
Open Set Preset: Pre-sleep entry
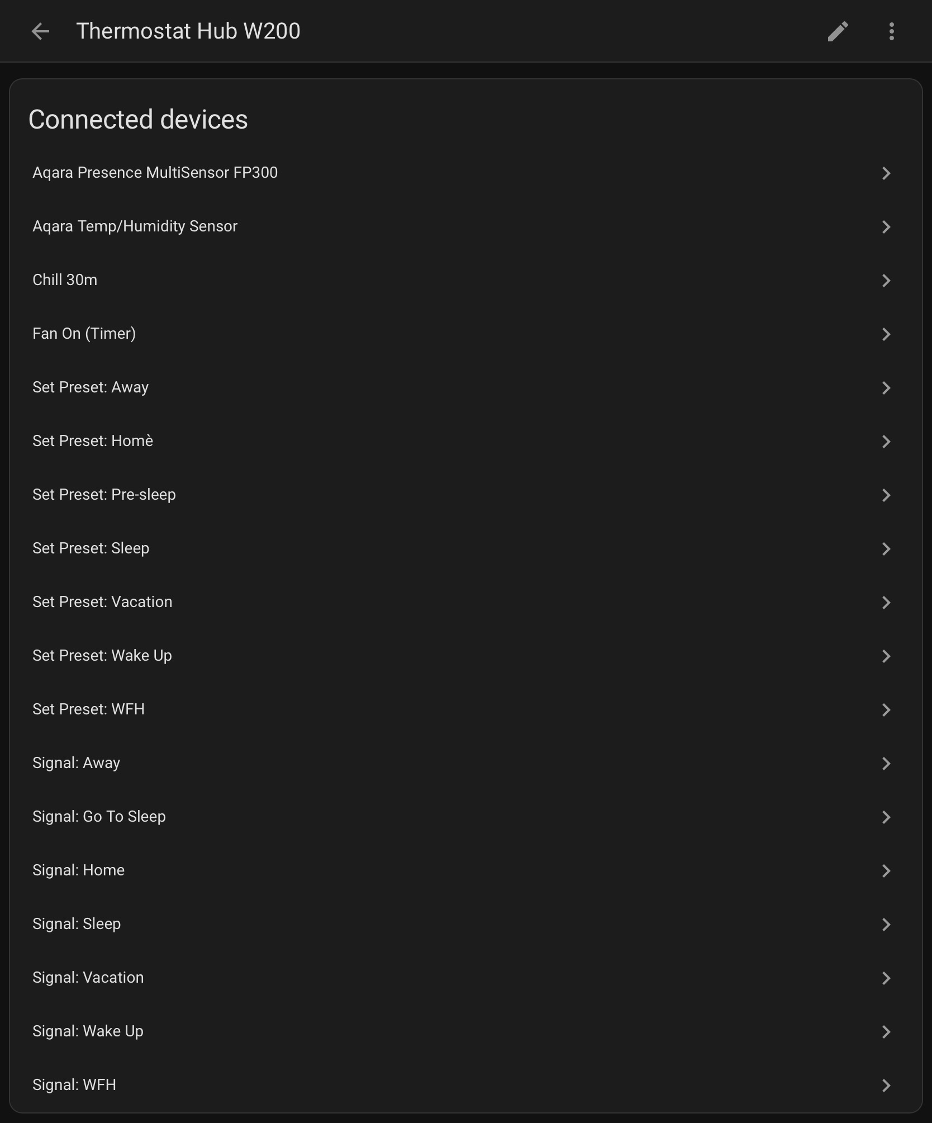104,495
